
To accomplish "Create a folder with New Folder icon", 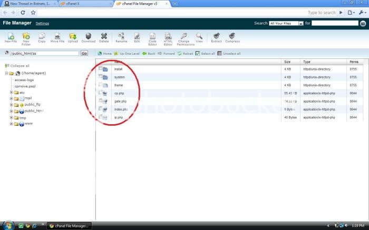I will click(26, 37).
